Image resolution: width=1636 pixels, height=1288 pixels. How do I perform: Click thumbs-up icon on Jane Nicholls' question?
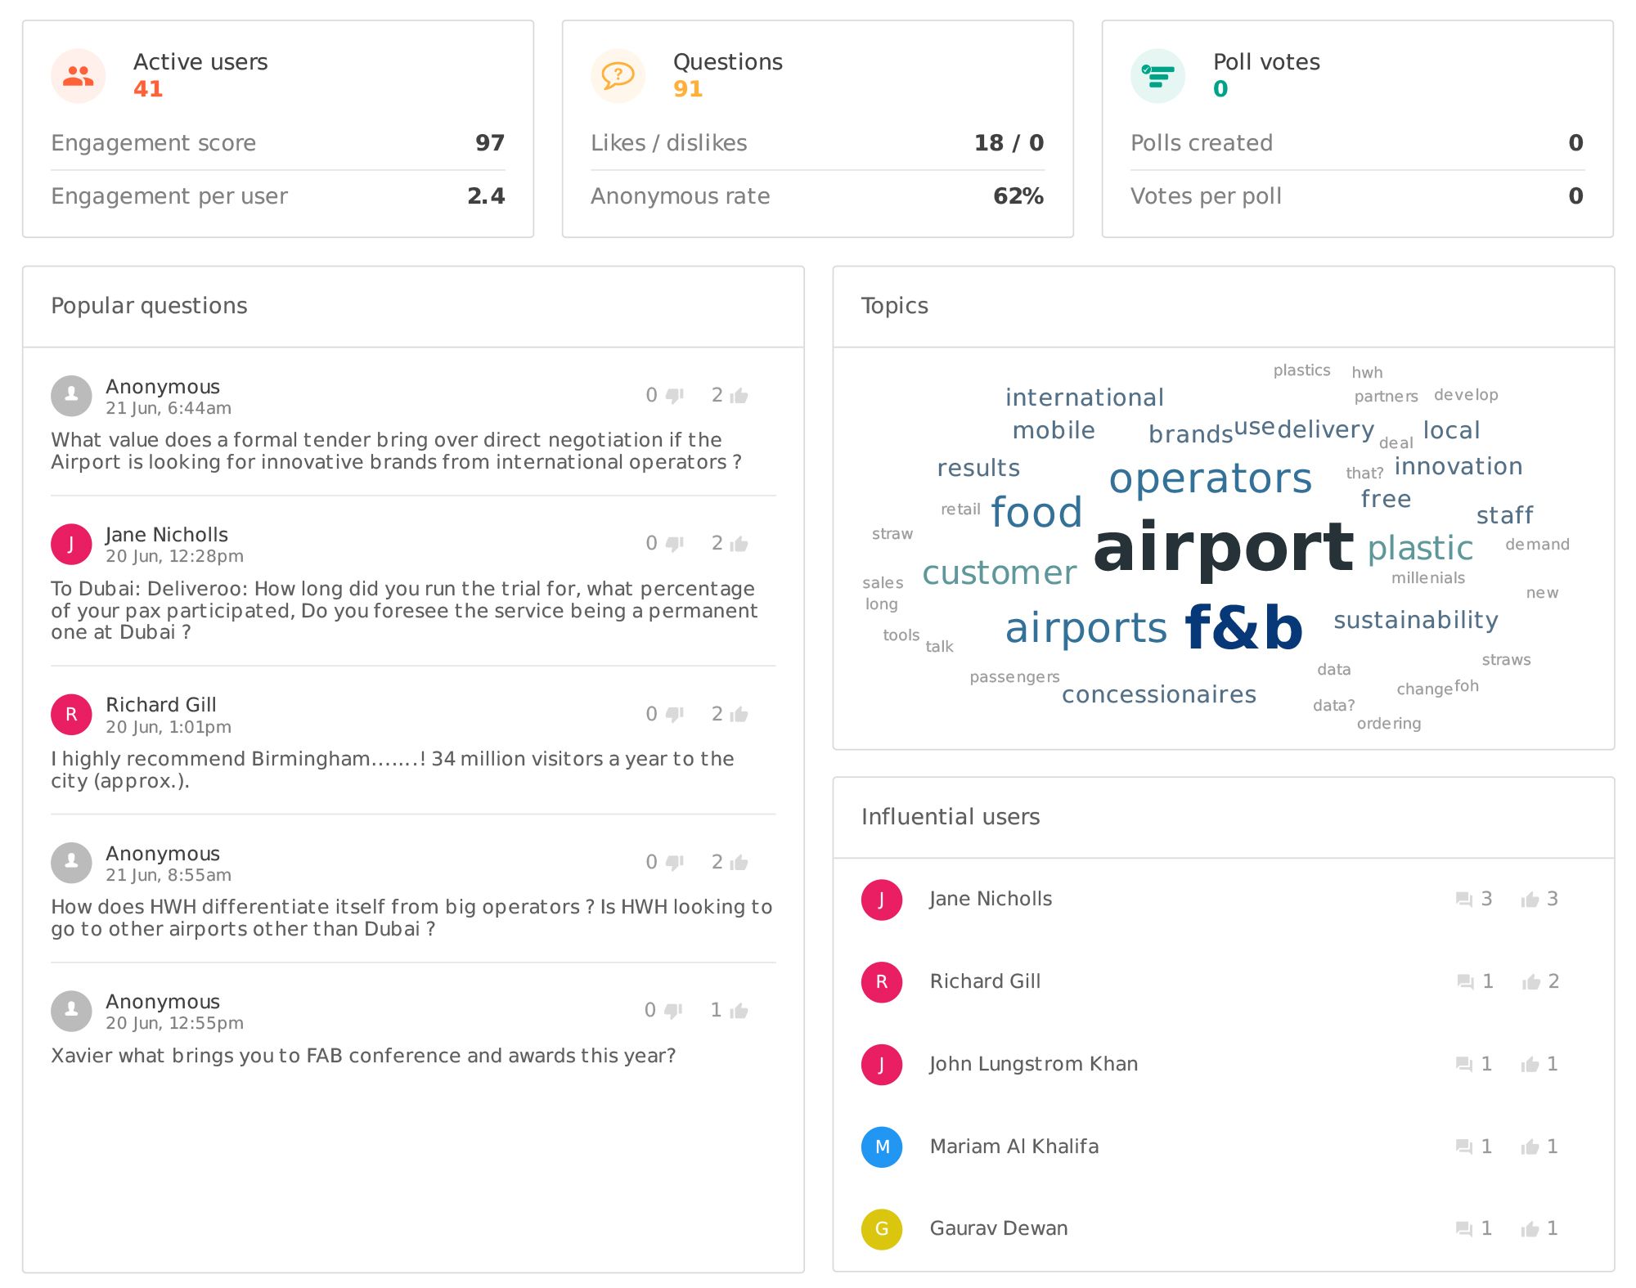(x=739, y=544)
